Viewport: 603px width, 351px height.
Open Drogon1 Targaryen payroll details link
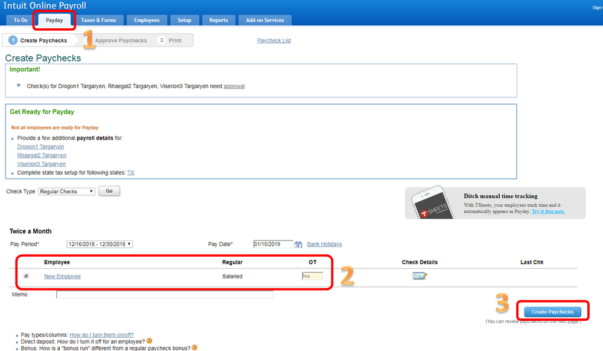40,147
